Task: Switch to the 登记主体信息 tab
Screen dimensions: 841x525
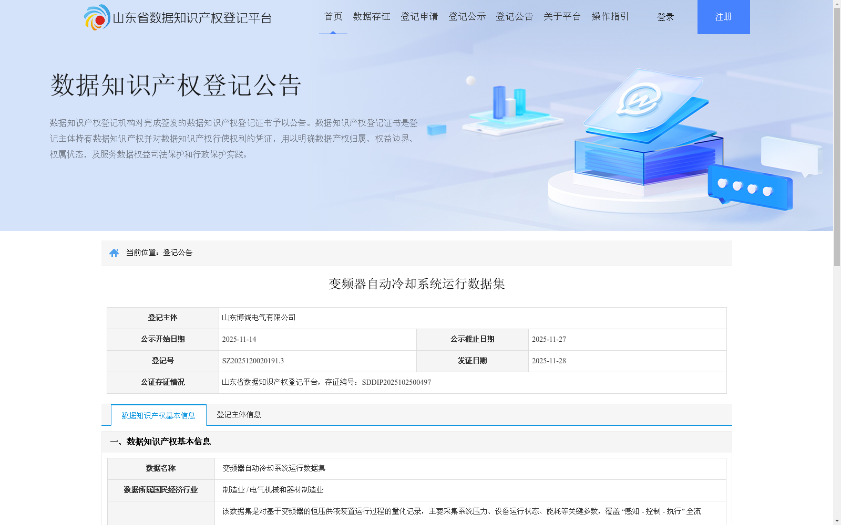Action: point(239,415)
